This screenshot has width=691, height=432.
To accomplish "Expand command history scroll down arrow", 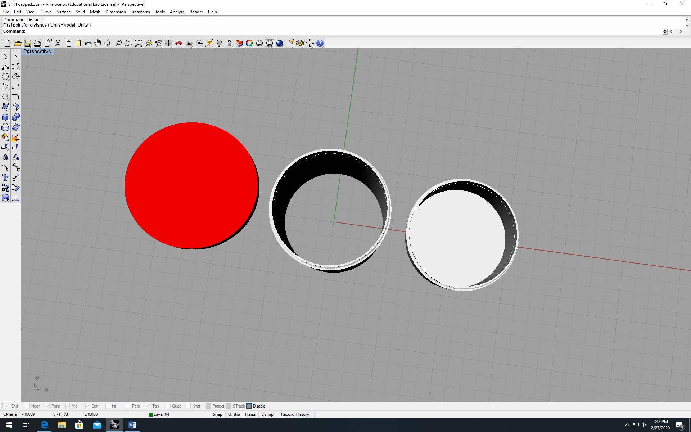I will click(687, 26).
